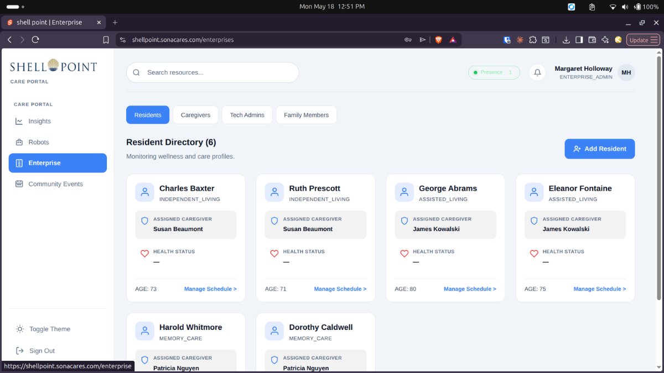
Task: Click the Shell Point logo
Action: [54, 66]
